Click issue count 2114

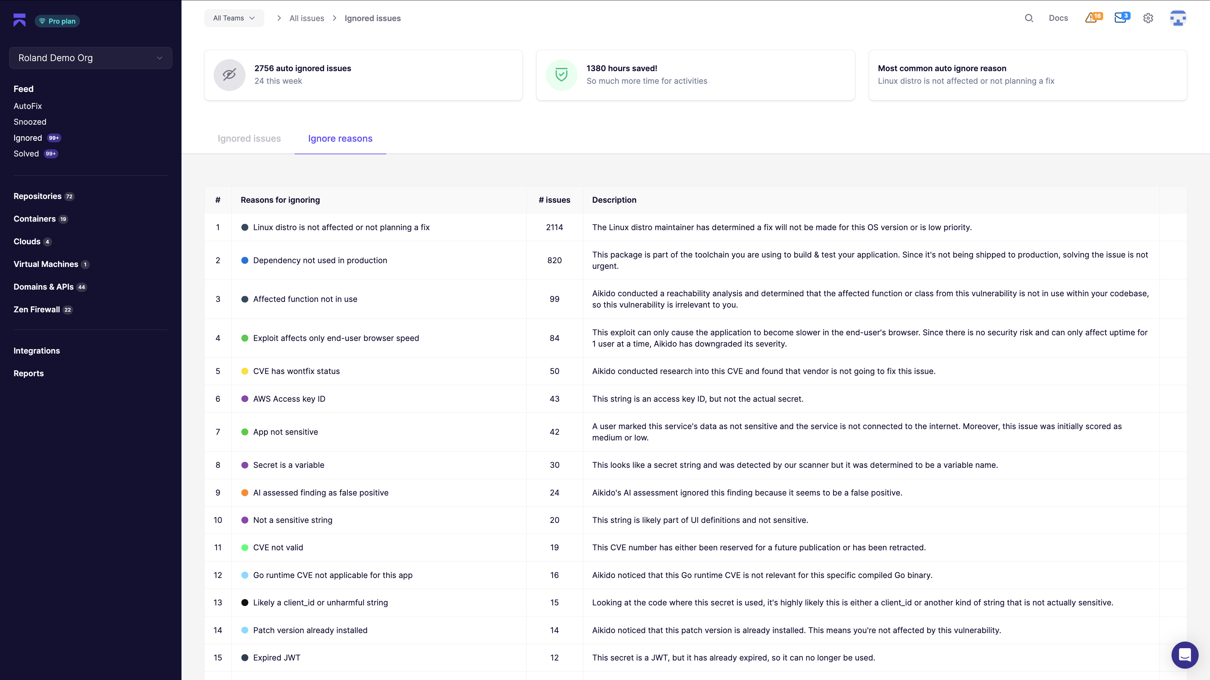tap(554, 227)
